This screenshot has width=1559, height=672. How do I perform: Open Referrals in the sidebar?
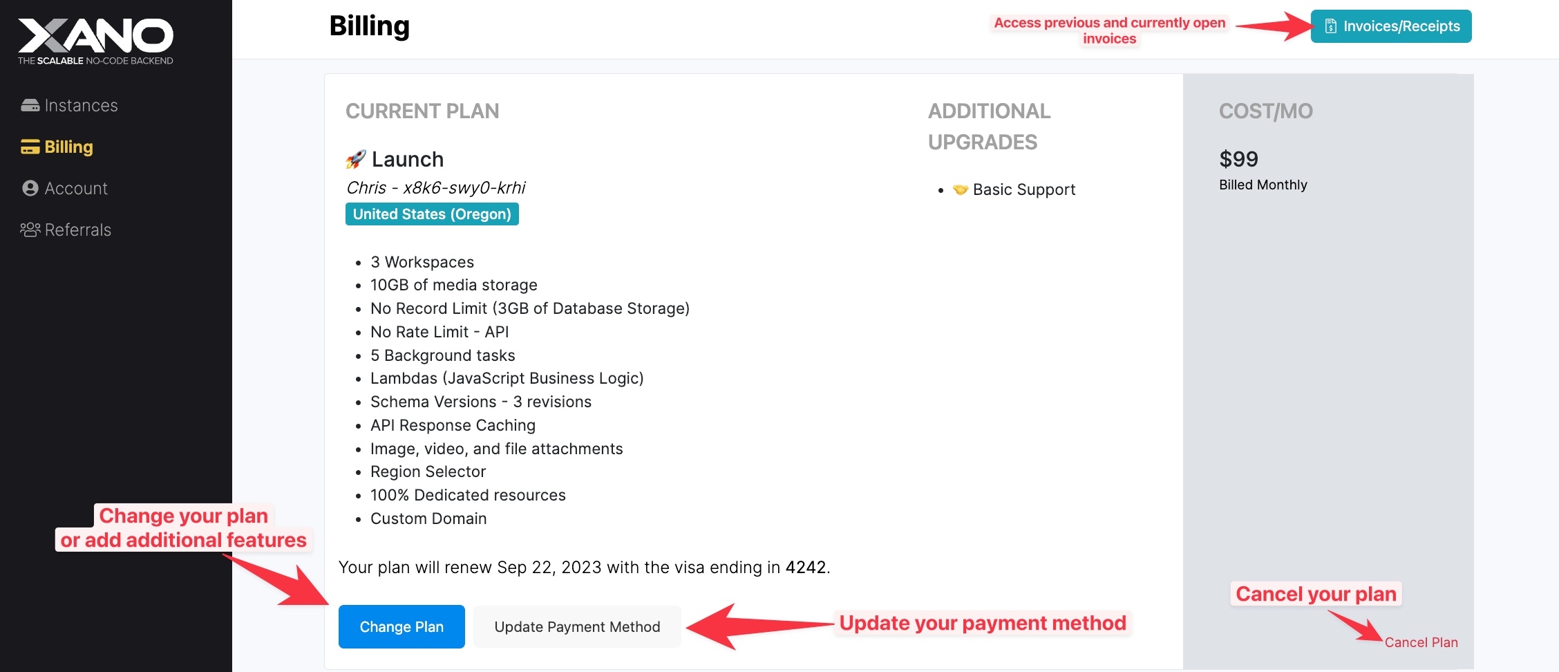66,230
